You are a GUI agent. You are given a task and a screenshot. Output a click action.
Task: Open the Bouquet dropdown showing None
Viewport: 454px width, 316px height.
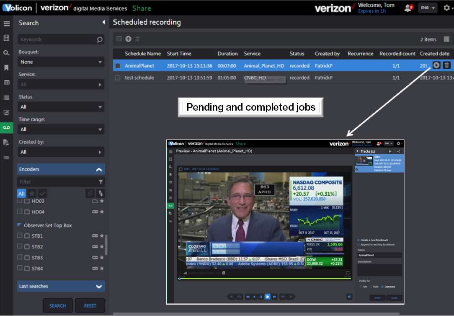[x=61, y=62]
